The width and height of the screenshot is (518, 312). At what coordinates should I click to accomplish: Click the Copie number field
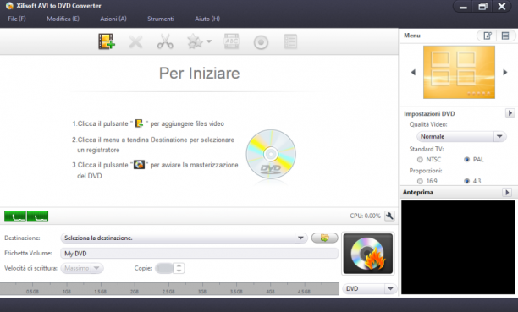(x=164, y=268)
